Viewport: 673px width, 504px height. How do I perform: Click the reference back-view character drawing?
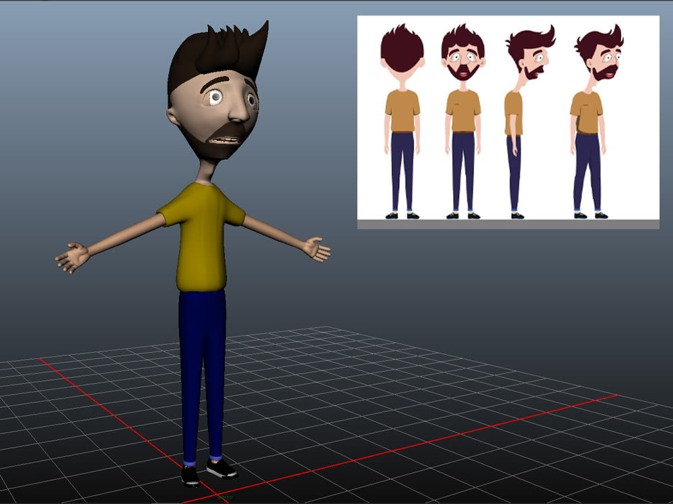coord(402,121)
